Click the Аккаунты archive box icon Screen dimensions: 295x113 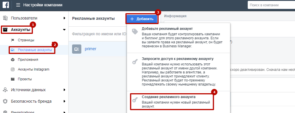point(5,30)
